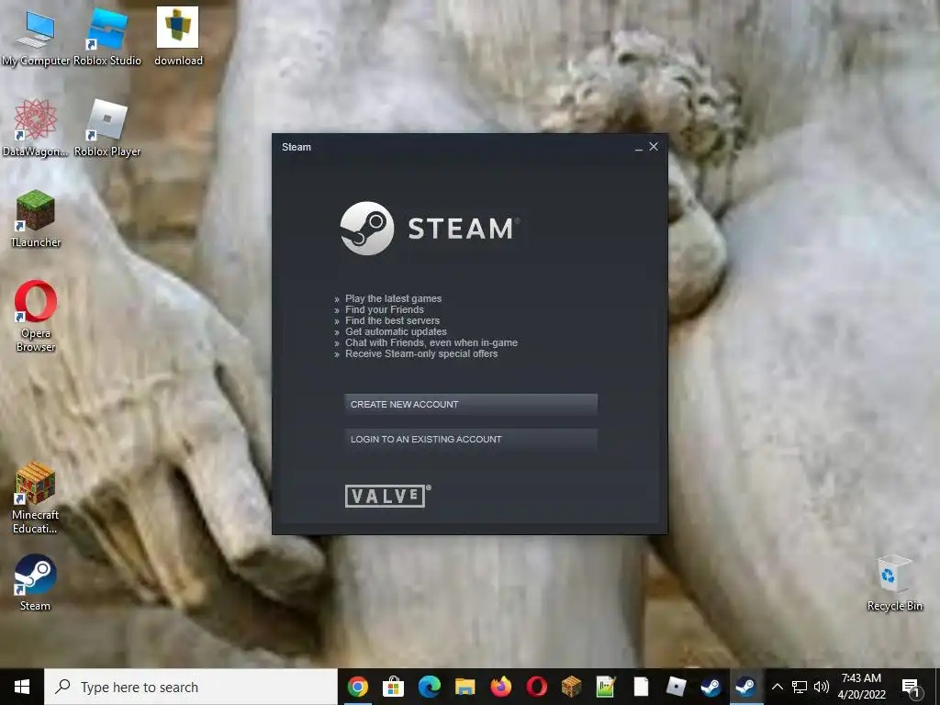Select the DataWagon desktop shortcut
The width and height of the screenshot is (940, 705).
pos(36,129)
